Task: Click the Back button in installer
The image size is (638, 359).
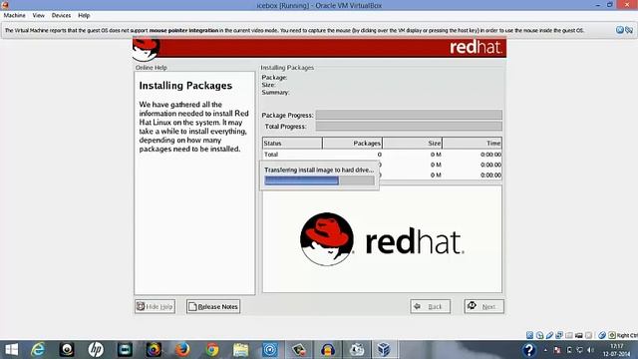Action: point(430,306)
